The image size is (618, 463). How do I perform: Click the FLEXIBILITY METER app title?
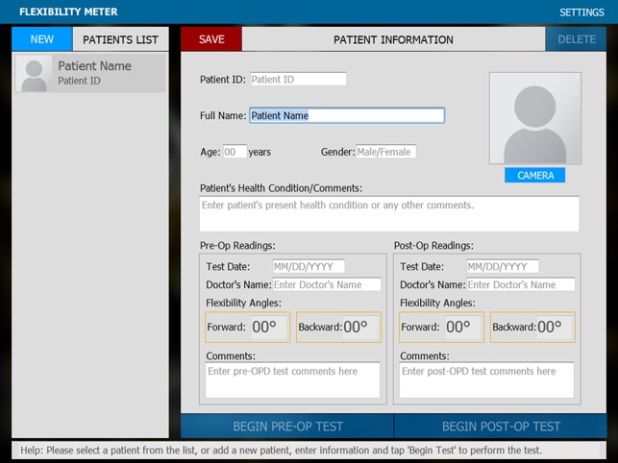[x=68, y=12]
